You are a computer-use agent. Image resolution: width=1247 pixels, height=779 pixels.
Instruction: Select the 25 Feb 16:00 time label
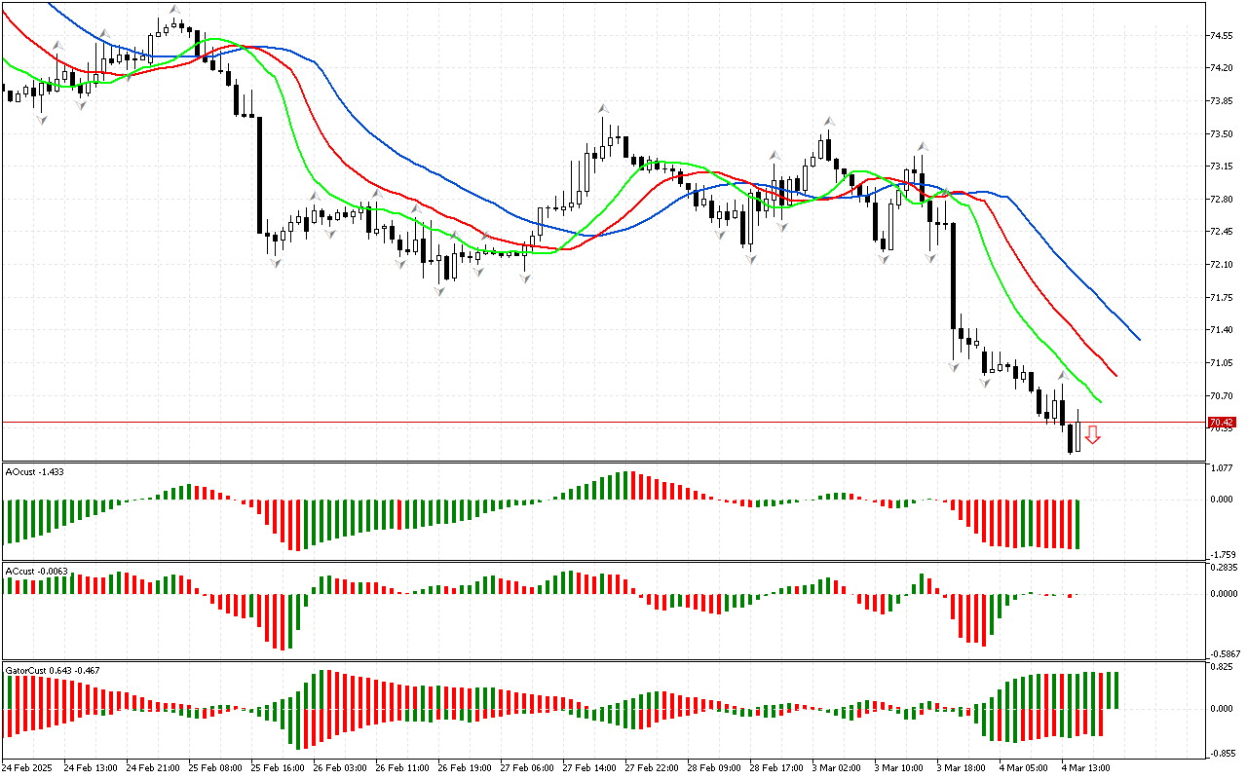(x=278, y=767)
